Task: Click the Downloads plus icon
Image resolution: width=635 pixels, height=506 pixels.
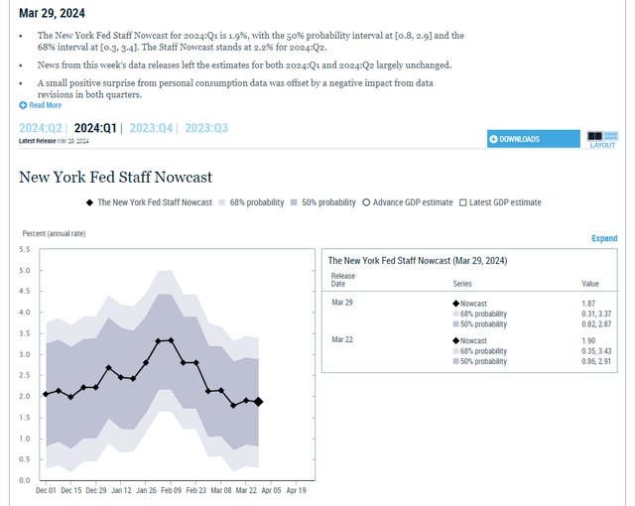Action: pyautogui.click(x=493, y=139)
